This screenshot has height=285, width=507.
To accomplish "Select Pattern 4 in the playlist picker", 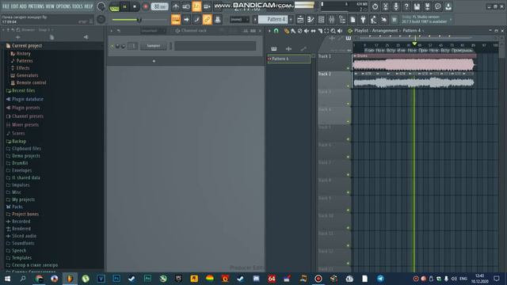I will tap(288, 59).
